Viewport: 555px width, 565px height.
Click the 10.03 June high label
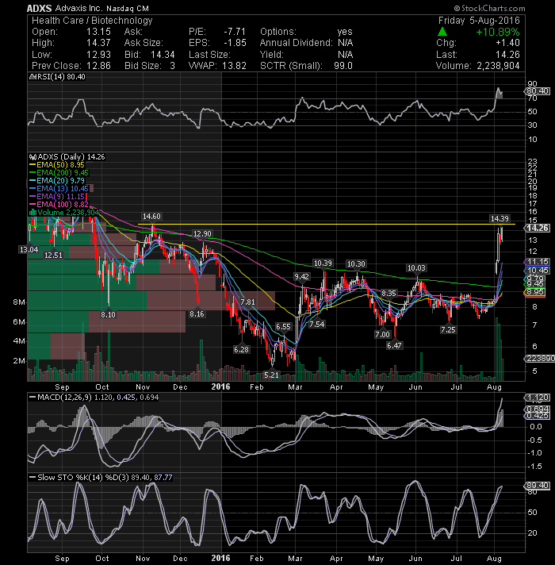pyautogui.click(x=416, y=267)
